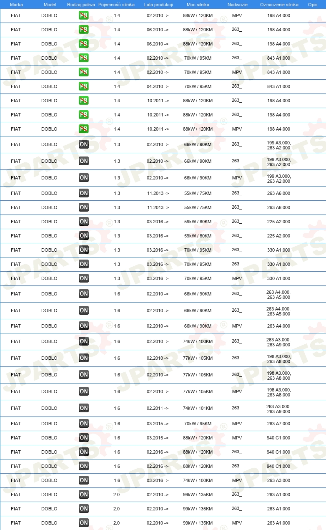Select '263_' body cell in the 02.2011 row
Image resolution: width=326 pixels, height=530 pixels.
tap(237, 408)
